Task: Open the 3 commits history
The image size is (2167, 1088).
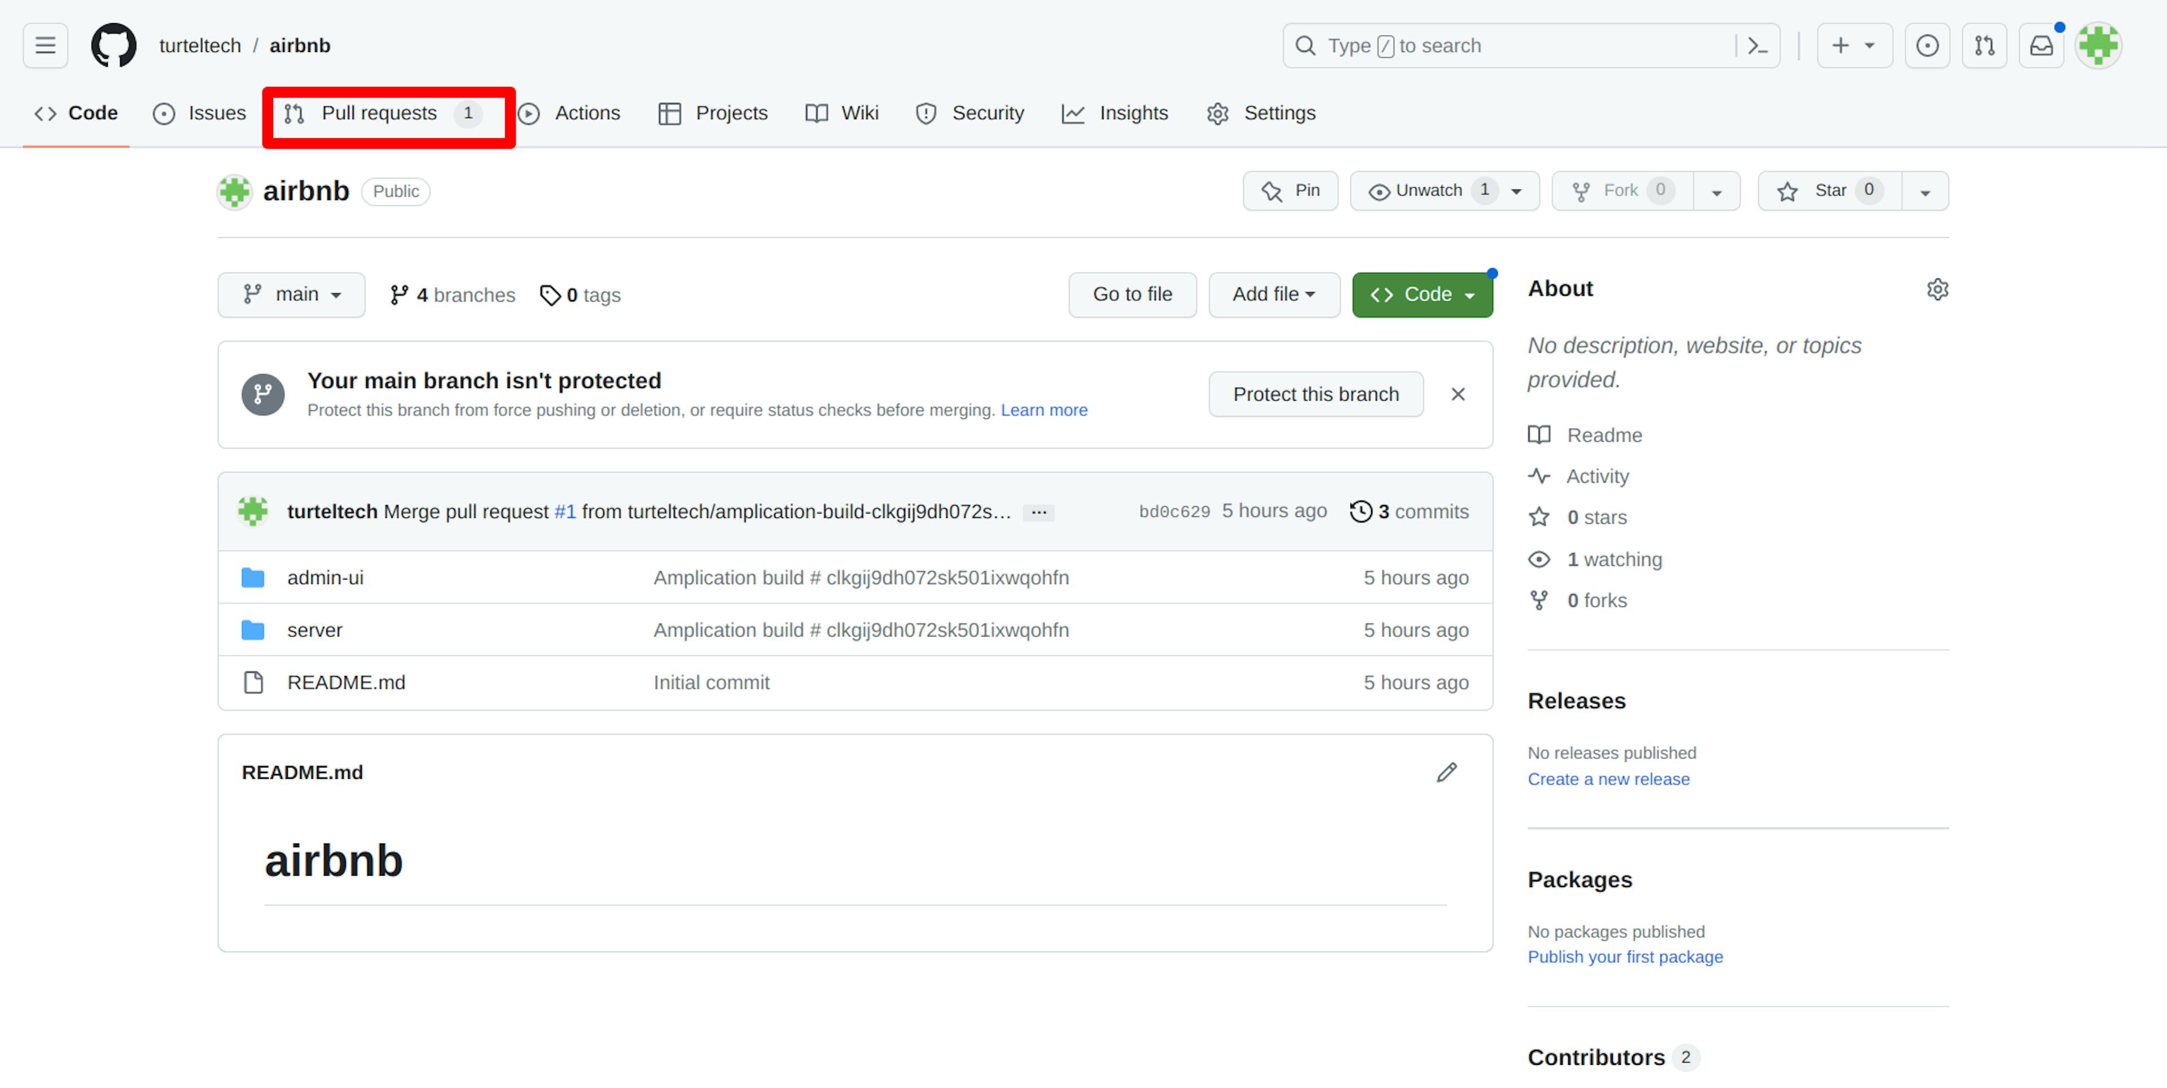Action: (1410, 512)
